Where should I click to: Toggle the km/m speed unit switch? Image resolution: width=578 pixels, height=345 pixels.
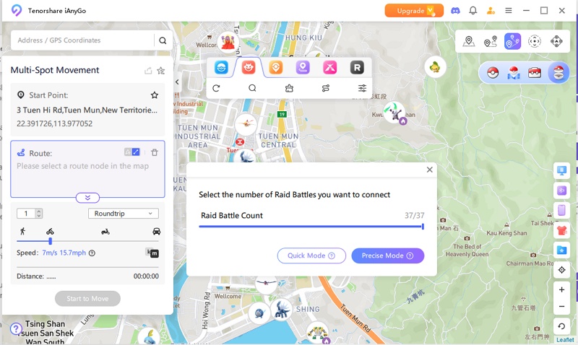point(152,253)
